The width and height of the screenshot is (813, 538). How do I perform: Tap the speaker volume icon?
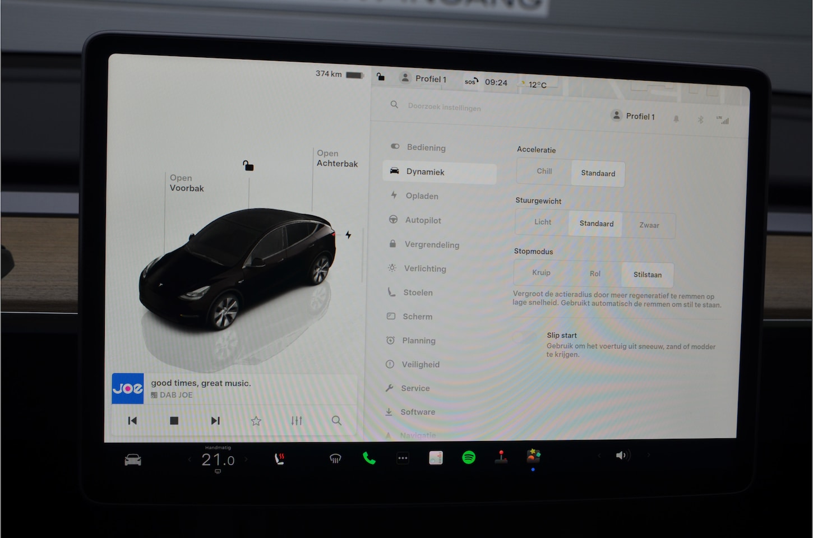pos(621,455)
